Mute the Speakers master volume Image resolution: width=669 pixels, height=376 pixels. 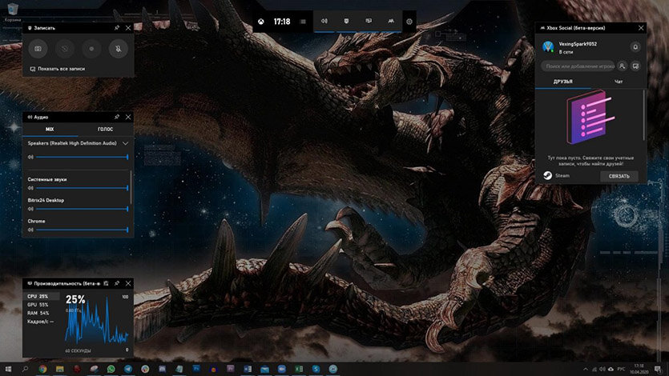click(x=30, y=157)
